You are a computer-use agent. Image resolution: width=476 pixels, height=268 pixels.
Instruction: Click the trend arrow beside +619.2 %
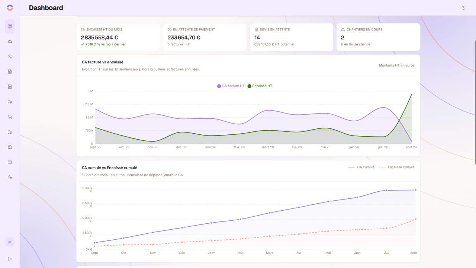[x=83, y=44]
